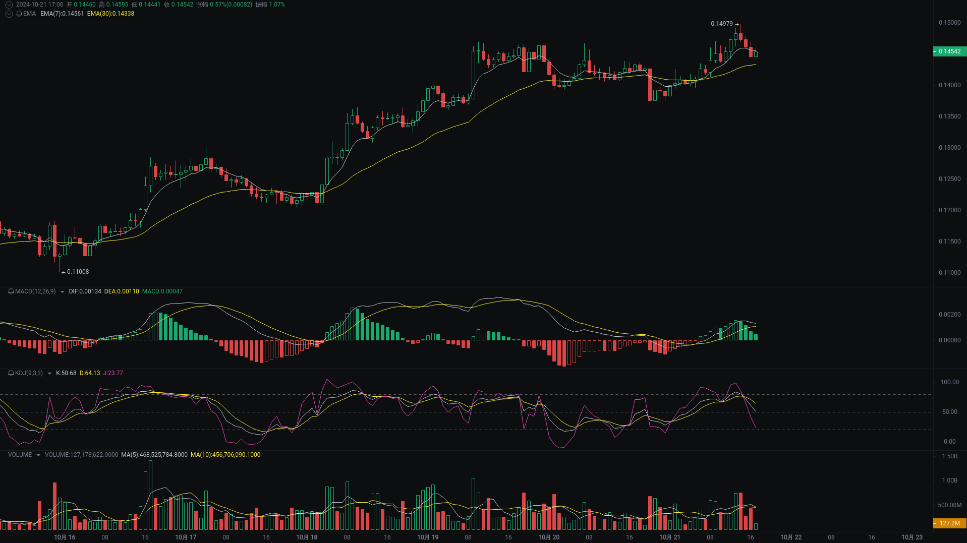Click the 10月 17 date label
967x543 pixels.
(x=186, y=537)
